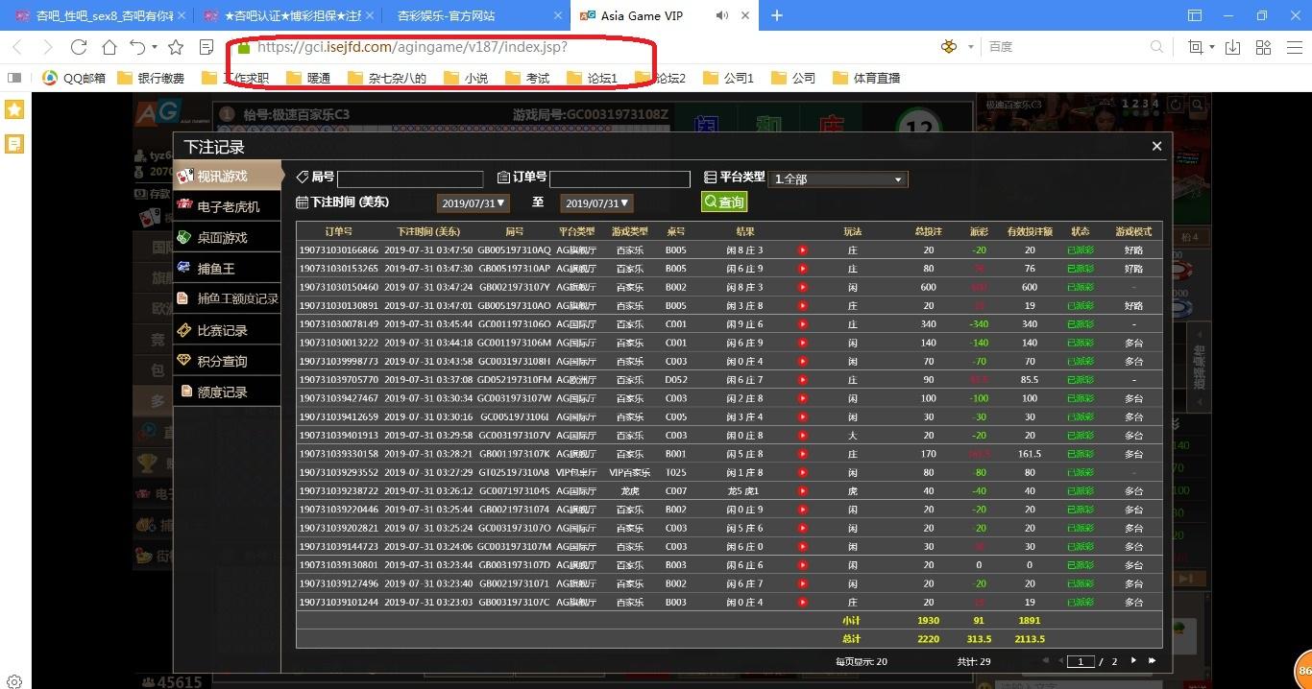Open 考试 bookmark folder
This screenshot has height=689, width=1312.
[527, 78]
